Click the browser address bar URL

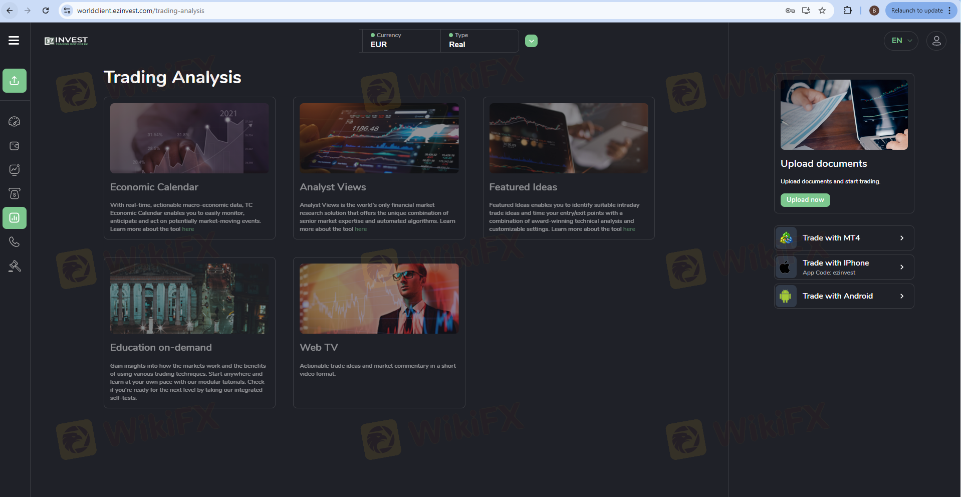coord(140,11)
